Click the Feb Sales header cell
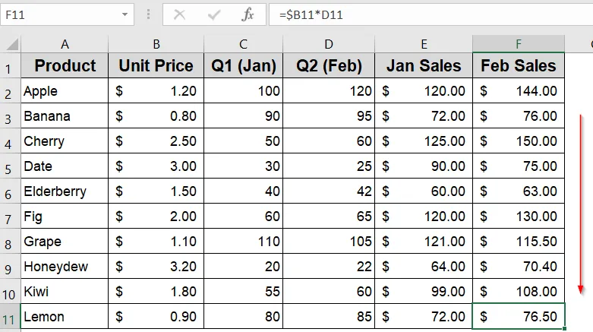 (x=519, y=66)
